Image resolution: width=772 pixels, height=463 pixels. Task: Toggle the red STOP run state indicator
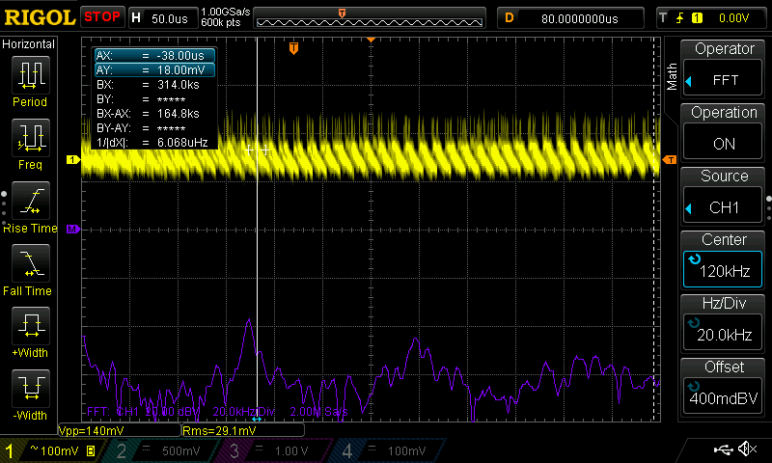coord(101,16)
